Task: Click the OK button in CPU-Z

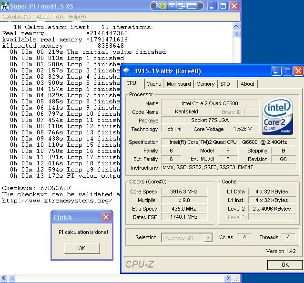Action: click(284, 265)
